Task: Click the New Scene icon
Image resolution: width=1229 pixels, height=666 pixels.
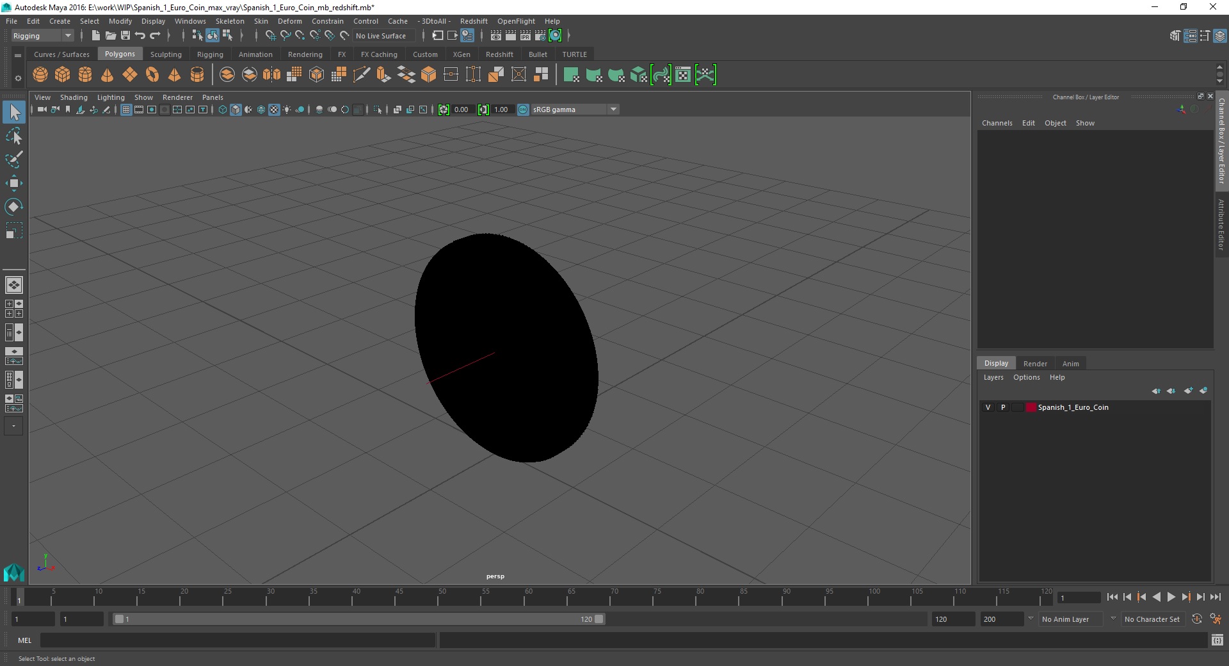Action: click(x=95, y=36)
